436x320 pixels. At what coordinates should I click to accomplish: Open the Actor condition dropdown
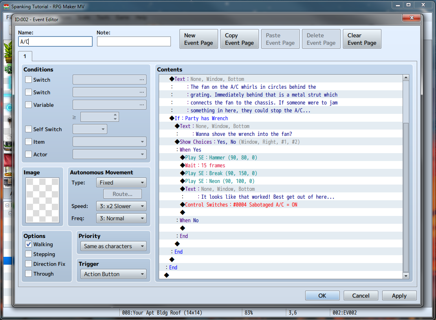pyautogui.click(x=110, y=154)
